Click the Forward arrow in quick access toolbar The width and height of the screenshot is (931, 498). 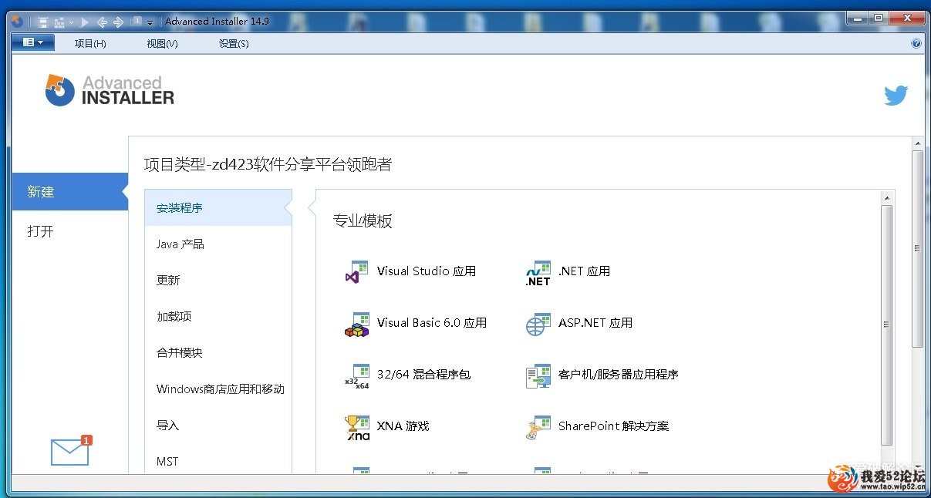point(118,22)
